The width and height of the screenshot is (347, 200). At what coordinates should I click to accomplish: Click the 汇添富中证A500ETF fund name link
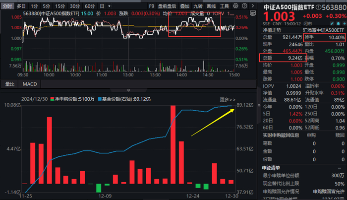point(323,30)
